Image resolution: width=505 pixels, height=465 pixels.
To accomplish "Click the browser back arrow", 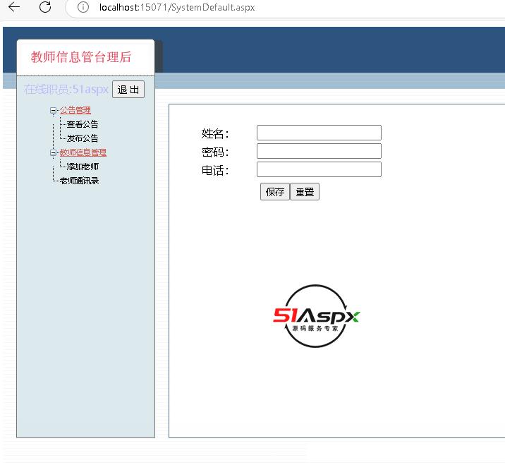I will (14, 7).
